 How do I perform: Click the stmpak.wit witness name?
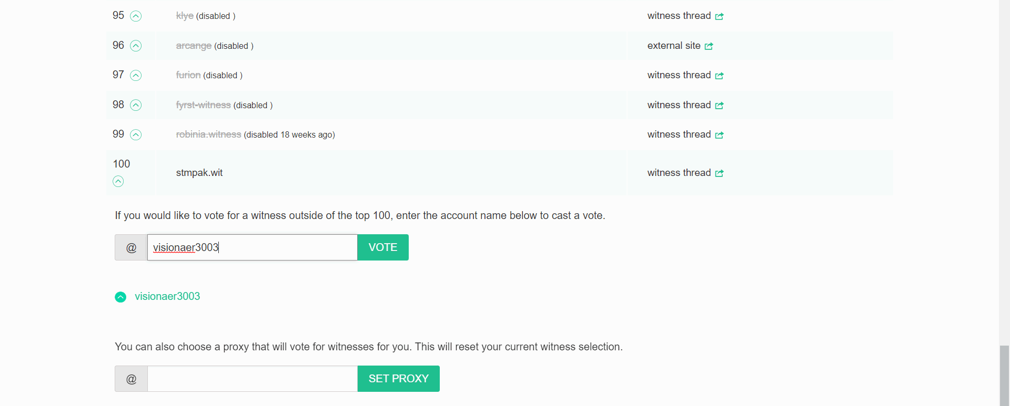[199, 173]
